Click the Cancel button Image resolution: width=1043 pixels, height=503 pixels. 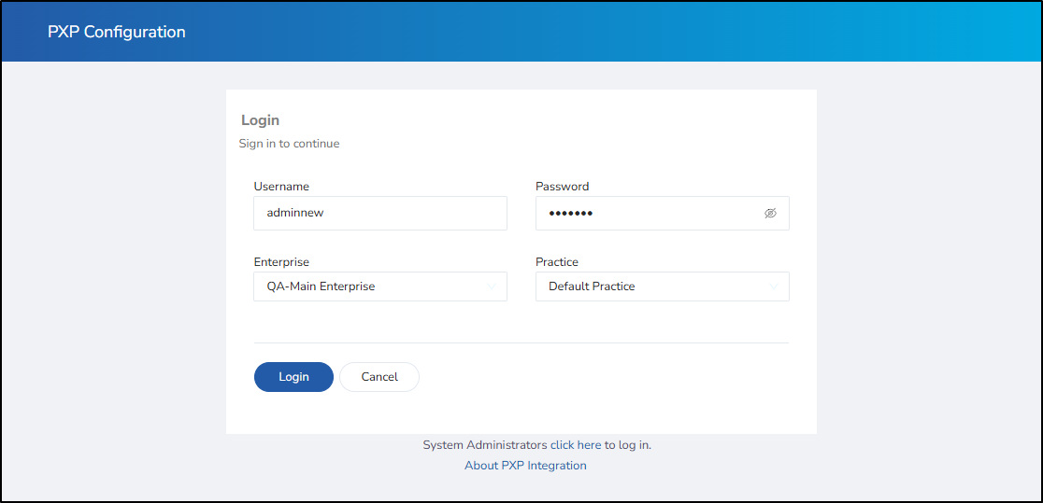(379, 377)
